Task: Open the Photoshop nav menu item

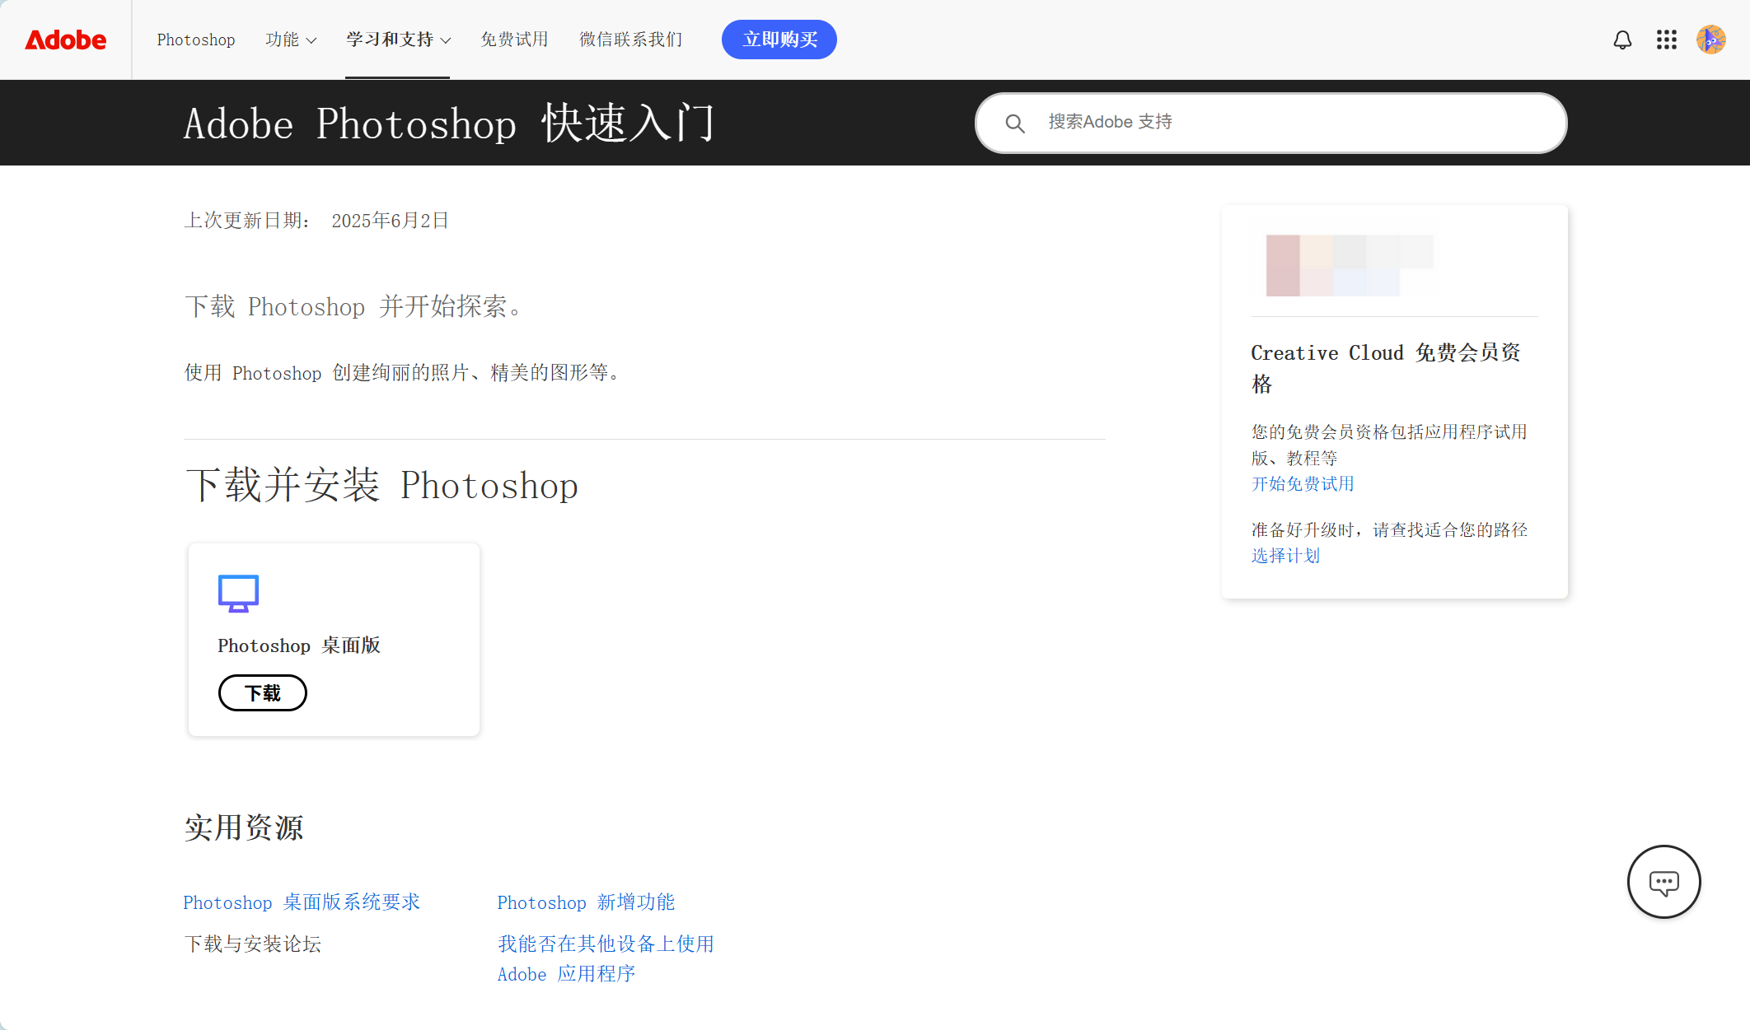Action: tap(196, 40)
